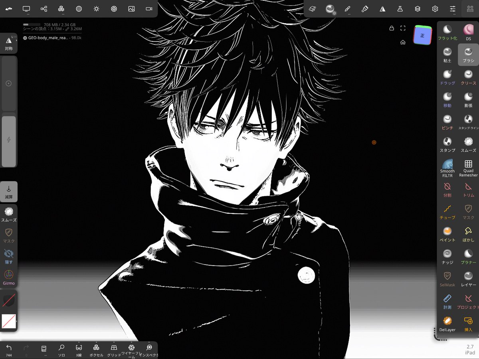
Task: Reset the view with the home icon
Action: pos(403,42)
